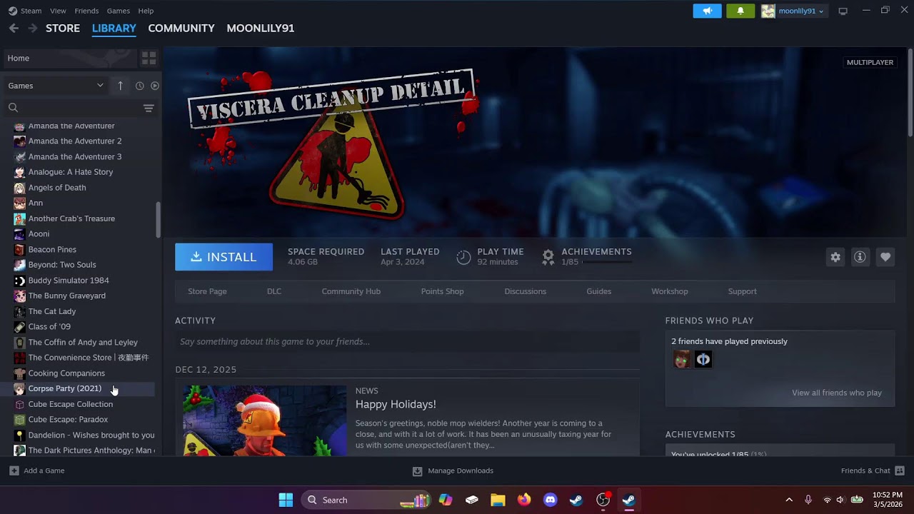Image resolution: width=914 pixels, height=514 pixels.
Task: Open second friend avatar with blue logo
Action: coord(703,359)
